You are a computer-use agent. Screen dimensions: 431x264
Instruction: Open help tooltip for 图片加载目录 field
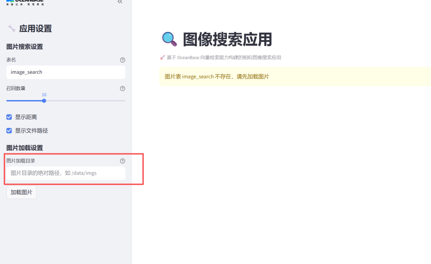[123, 161]
